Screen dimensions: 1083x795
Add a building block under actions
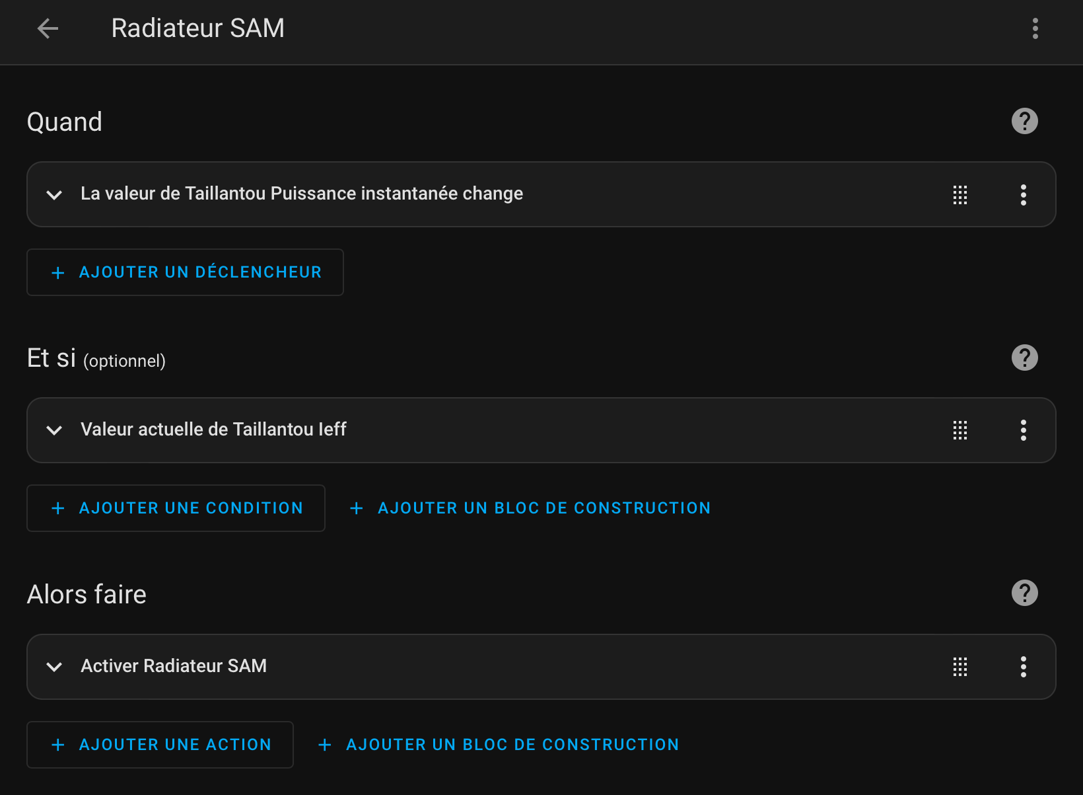point(498,745)
